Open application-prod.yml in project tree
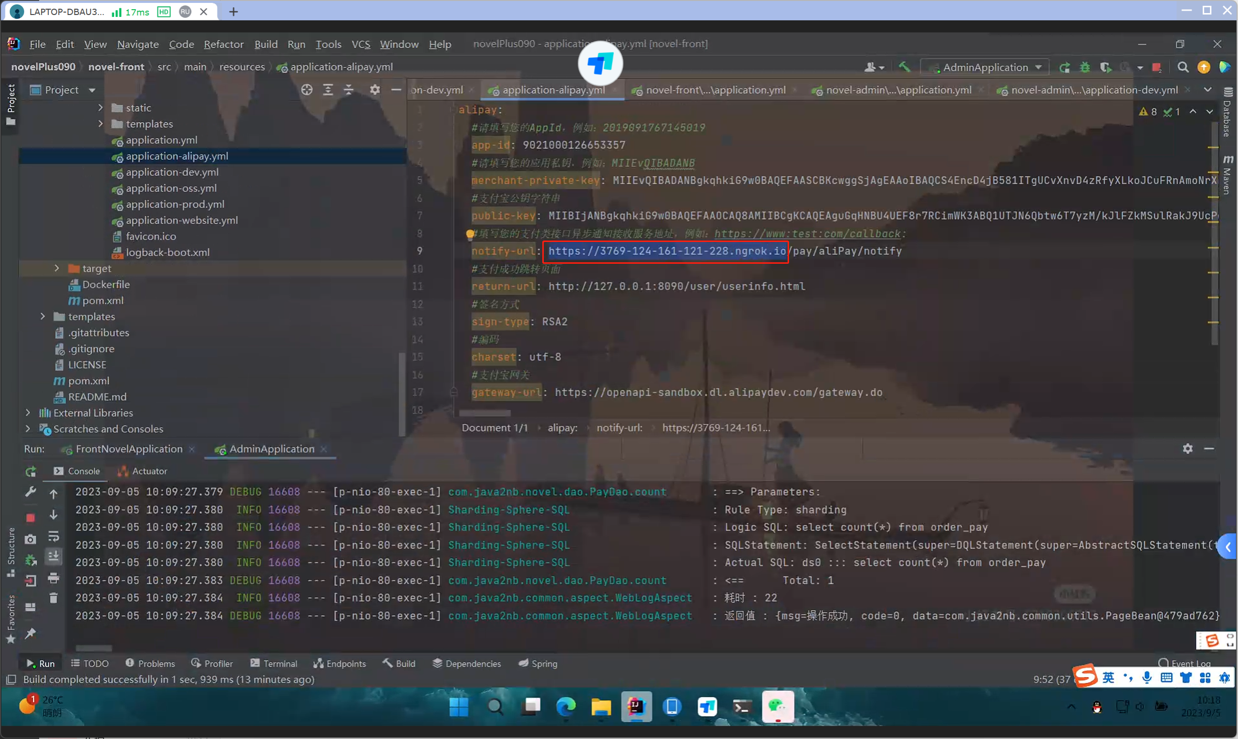 click(x=175, y=204)
